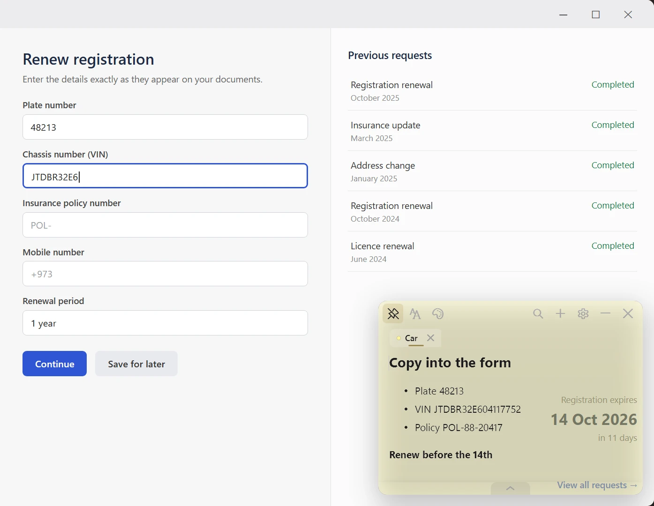
Task: Click the 'Renew before the 14th' note text
Action: [441, 454]
